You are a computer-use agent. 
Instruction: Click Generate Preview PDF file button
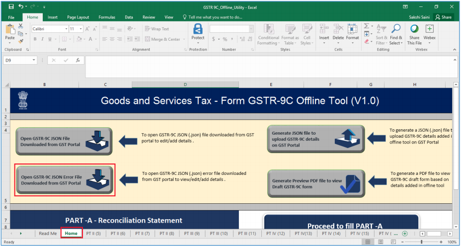pyautogui.click(x=316, y=183)
